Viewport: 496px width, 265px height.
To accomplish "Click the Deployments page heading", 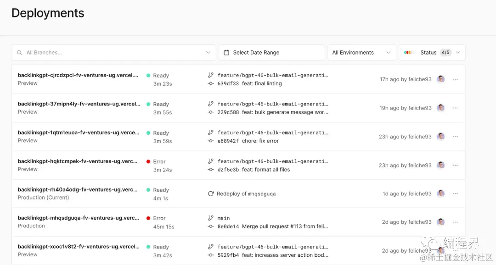I will pyautogui.click(x=48, y=13).
